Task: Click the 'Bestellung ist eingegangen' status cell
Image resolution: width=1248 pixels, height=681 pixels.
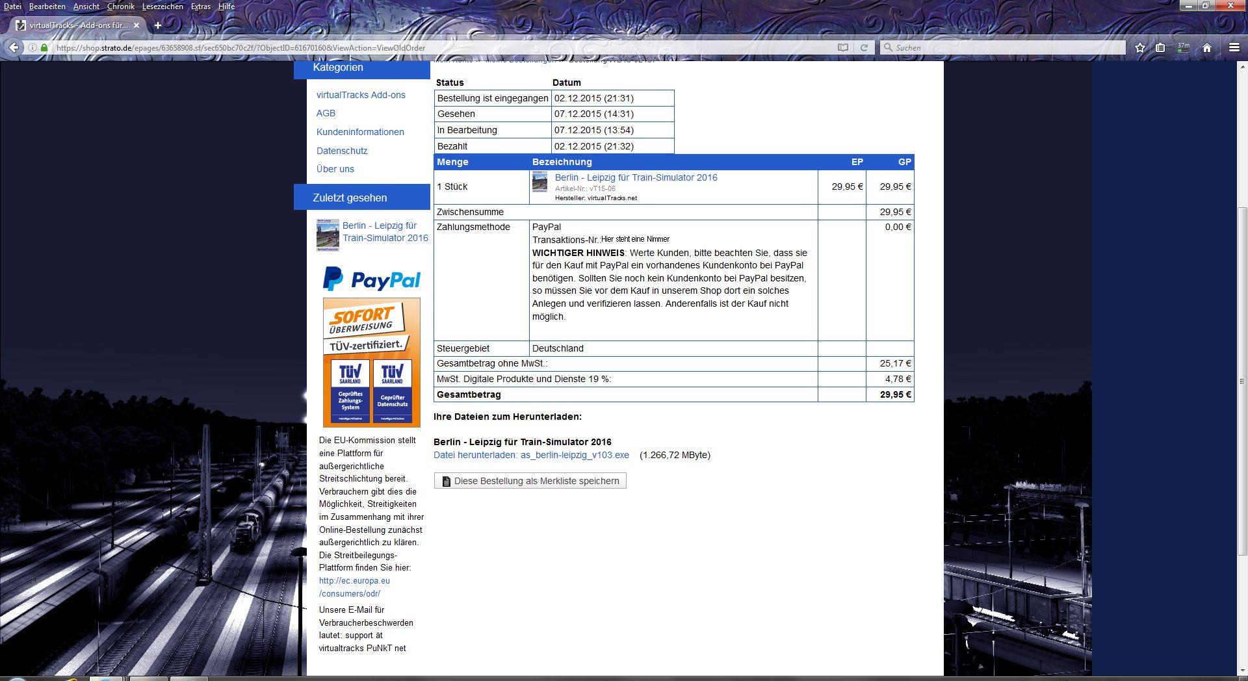Action: click(x=493, y=98)
